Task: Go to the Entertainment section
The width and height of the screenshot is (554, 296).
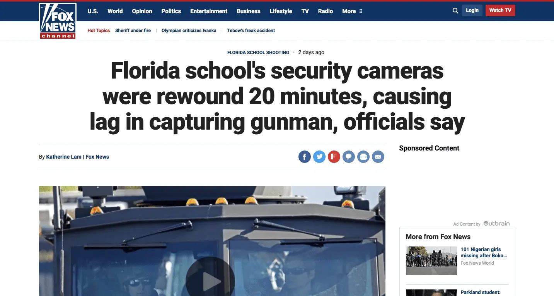Action: coord(209,11)
